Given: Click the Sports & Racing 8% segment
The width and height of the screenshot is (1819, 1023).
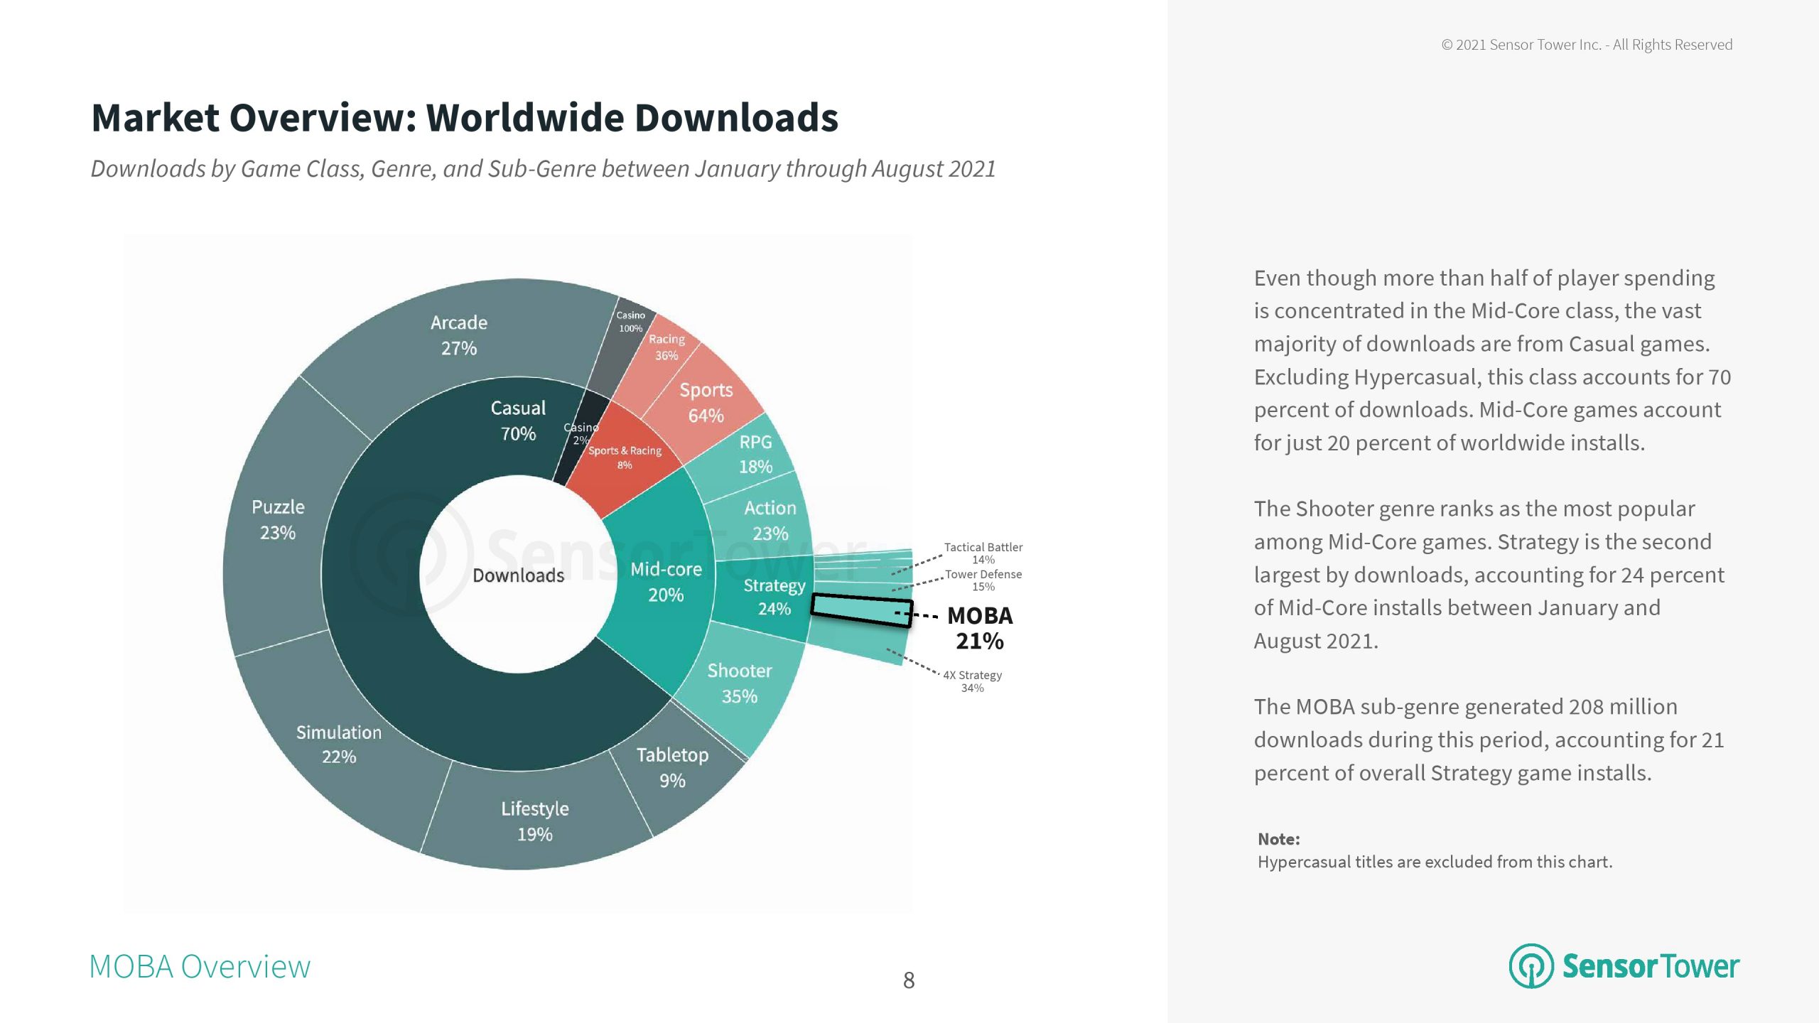Looking at the screenshot, I should (624, 458).
